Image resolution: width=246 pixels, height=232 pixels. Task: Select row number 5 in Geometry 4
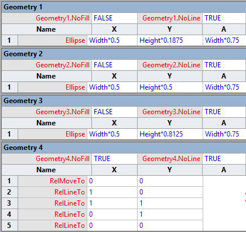9,226
